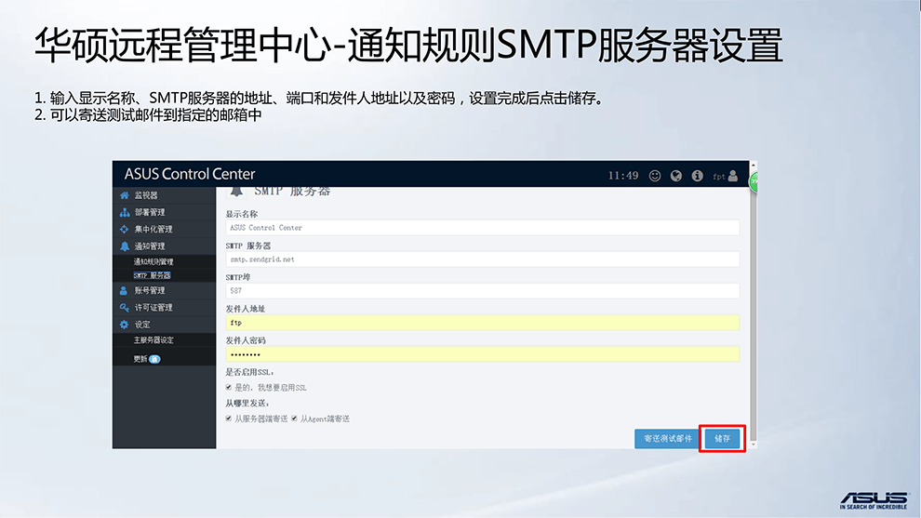Toggle the 从Agent端寄送 checkbox

[x=294, y=418]
